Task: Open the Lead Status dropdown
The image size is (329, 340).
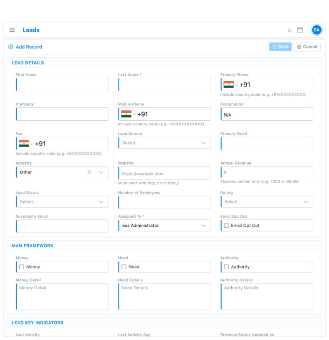Action: point(62,202)
